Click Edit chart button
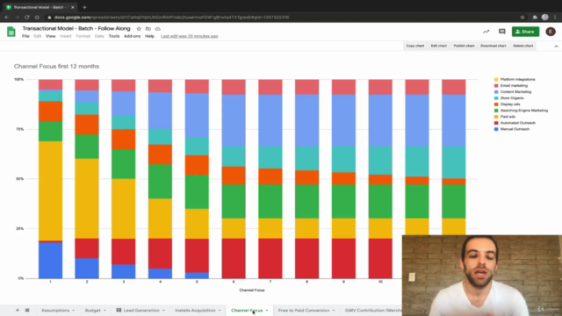 tap(439, 46)
